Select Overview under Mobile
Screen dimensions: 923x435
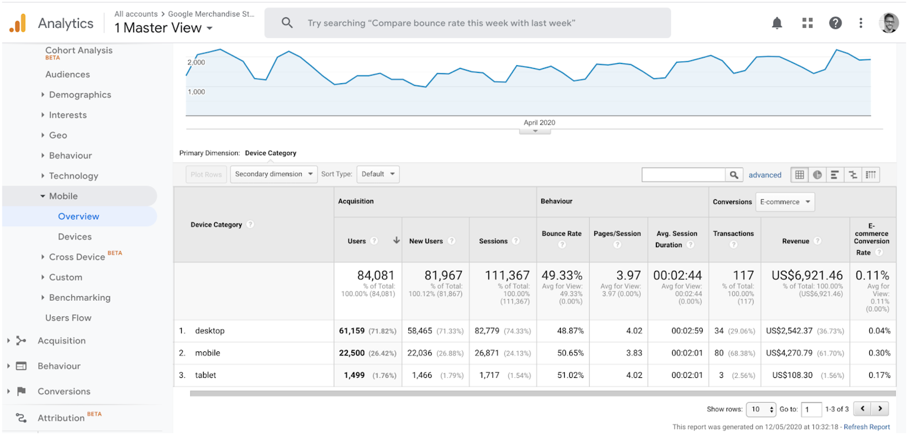pyautogui.click(x=78, y=216)
